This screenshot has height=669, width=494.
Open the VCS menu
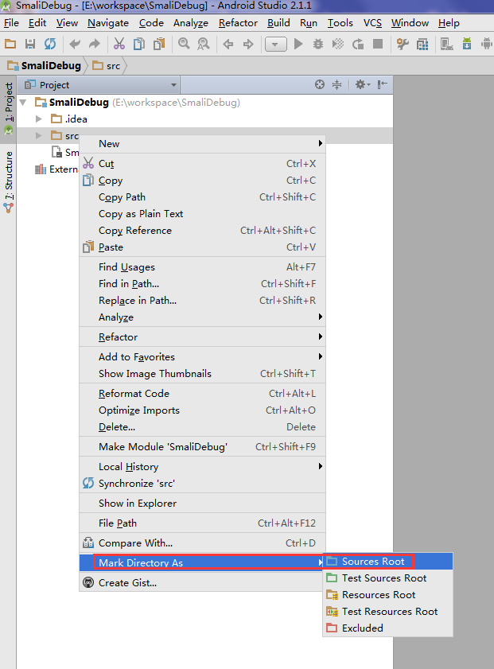click(372, 22)
